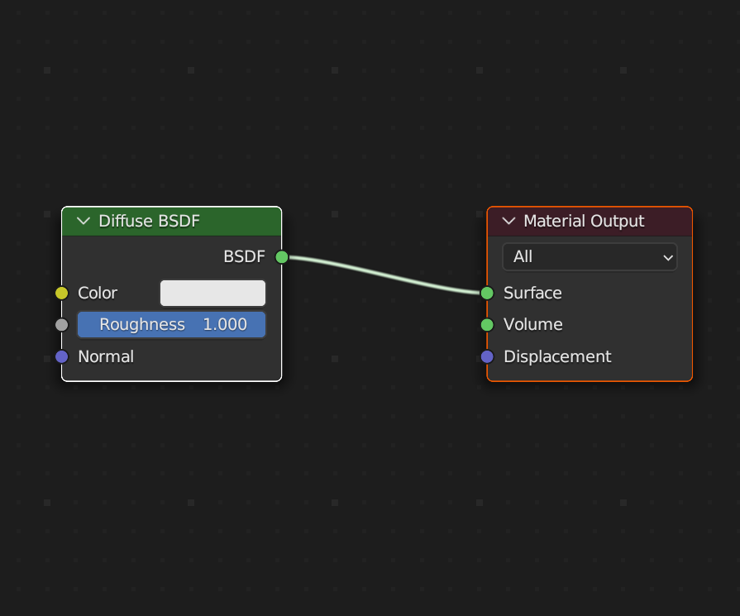This screenshot has width=740, height=616.
Task: Click the Displacement label text
Action: point(556,356)
